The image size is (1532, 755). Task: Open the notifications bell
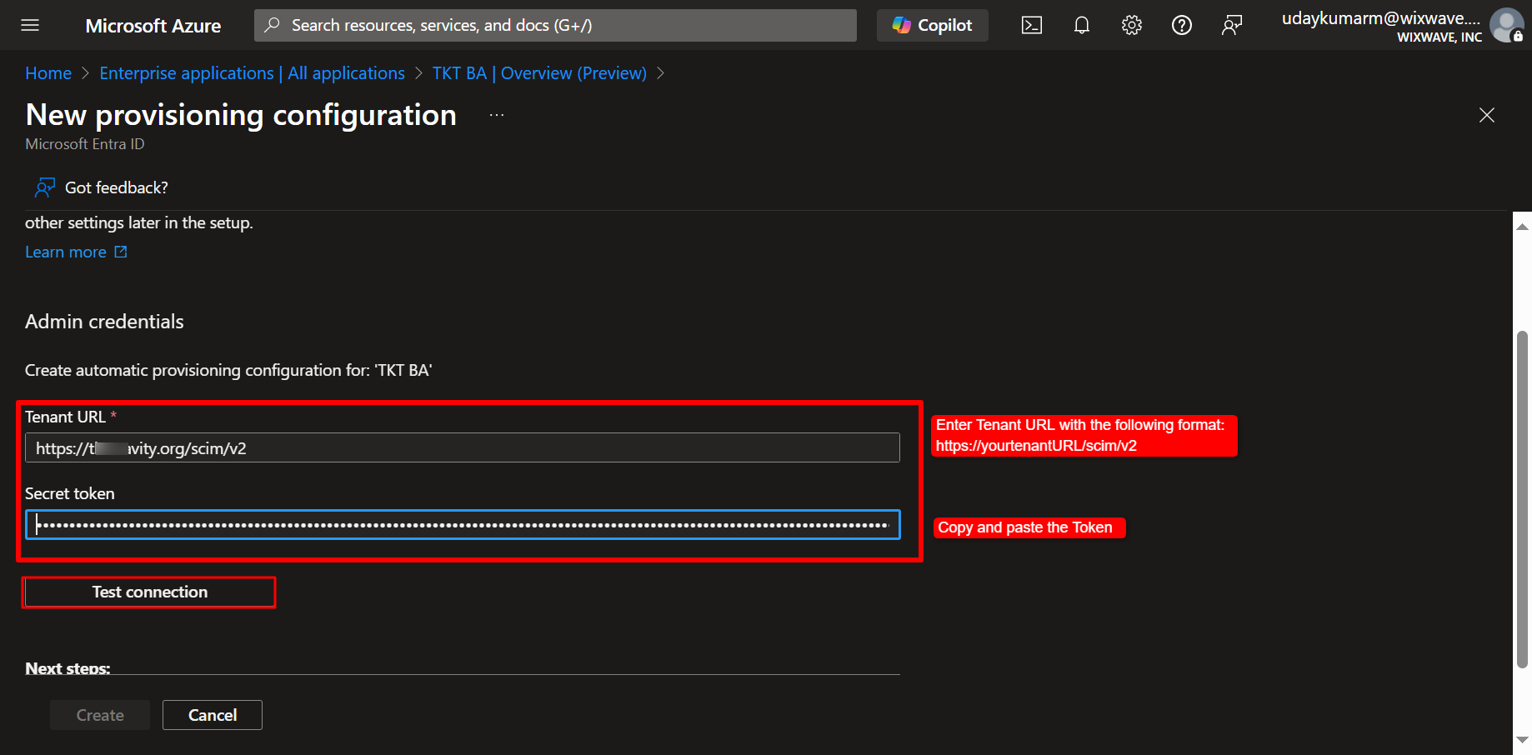pos(1082,25)
